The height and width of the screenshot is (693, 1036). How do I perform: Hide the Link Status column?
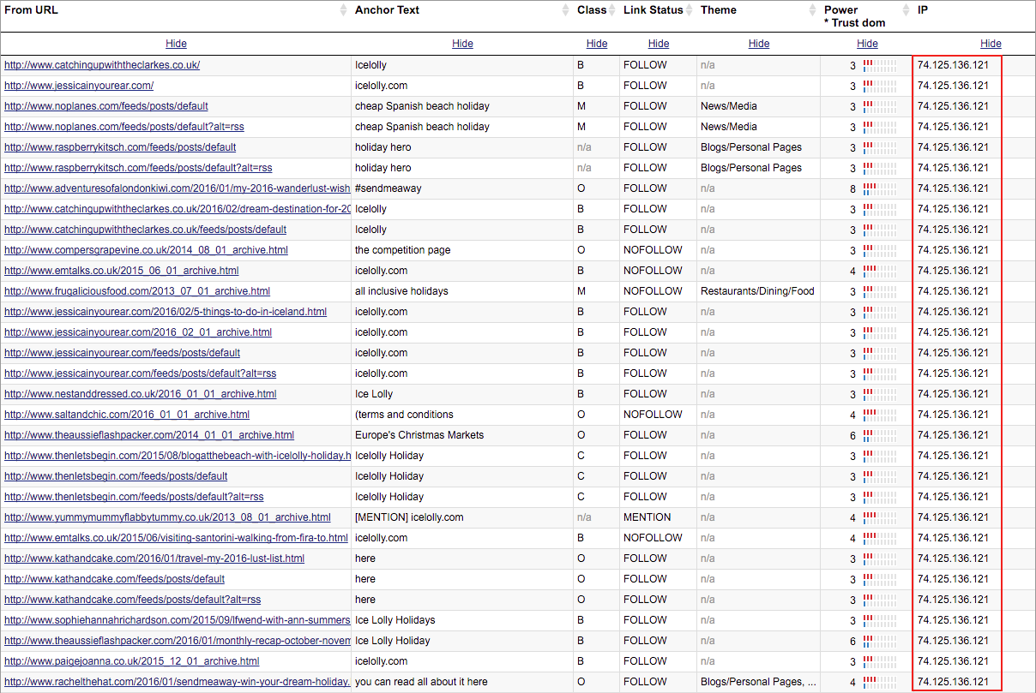(659, 44)
